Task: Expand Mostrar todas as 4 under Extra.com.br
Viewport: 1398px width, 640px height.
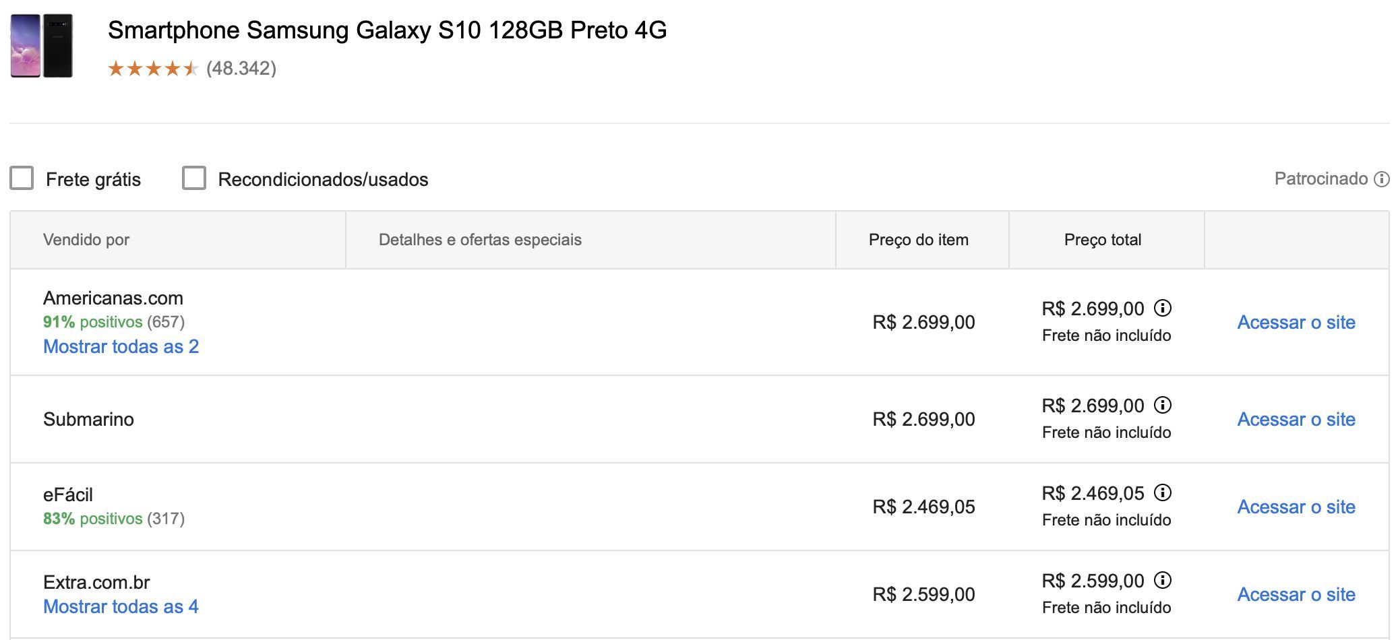Action: coord(121,606)
